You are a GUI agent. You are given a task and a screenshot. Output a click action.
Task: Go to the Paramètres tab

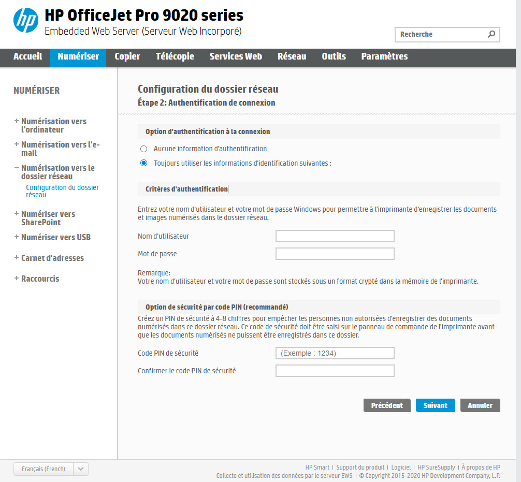[x=384, y=56]
